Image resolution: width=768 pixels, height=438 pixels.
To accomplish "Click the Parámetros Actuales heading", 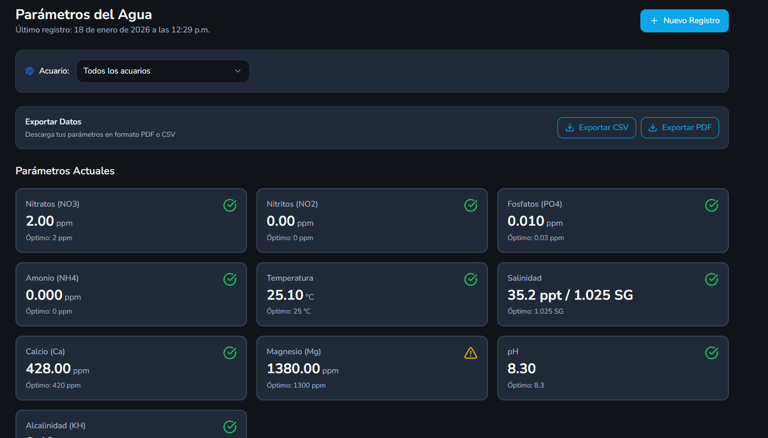I will click(65, 171).
